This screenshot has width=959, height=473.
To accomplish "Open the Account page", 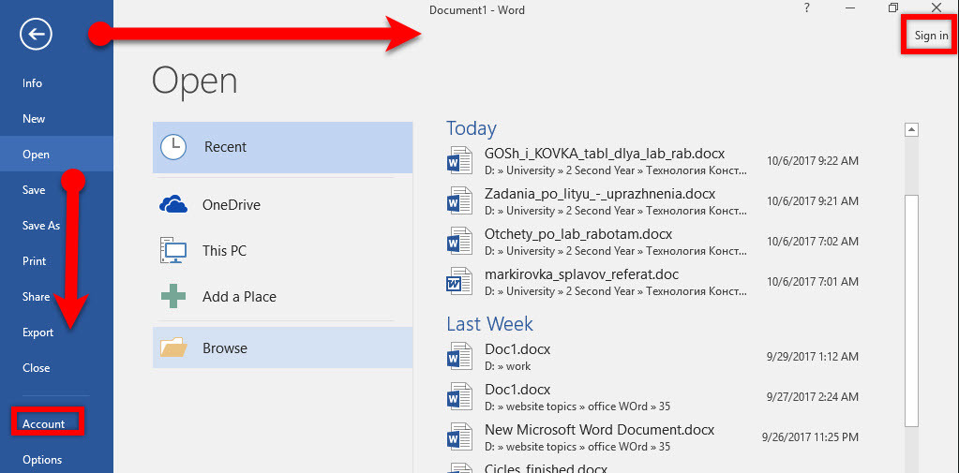I will pos(43,423).
